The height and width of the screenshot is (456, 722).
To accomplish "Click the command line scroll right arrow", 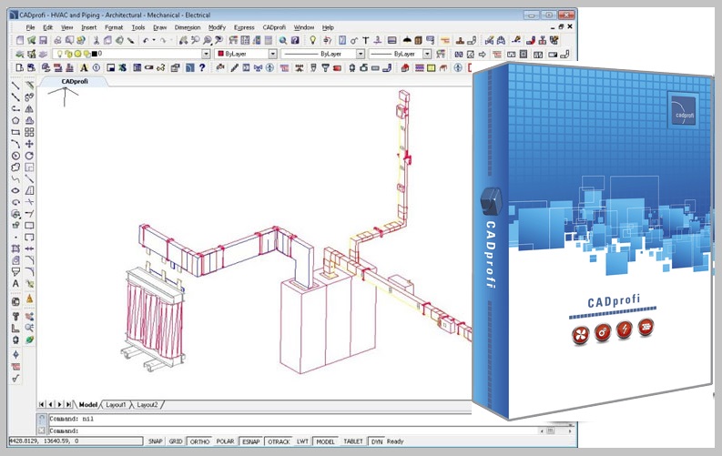I will pos(570,431).
